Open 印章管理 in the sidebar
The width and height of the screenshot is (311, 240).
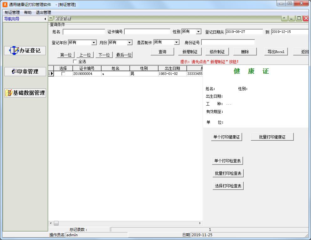pos(25,71)
